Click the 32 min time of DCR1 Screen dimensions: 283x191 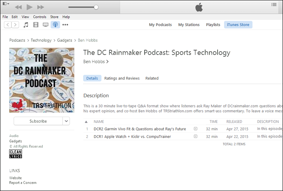click(x=212, y=136)
